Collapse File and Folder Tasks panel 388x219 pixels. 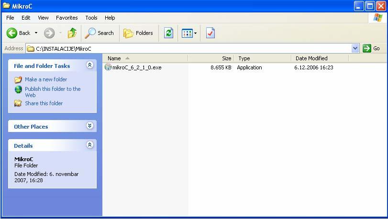pos(90,65)
